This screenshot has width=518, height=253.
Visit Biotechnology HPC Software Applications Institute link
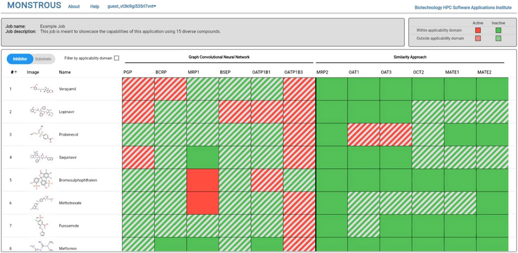coord(463,7)
